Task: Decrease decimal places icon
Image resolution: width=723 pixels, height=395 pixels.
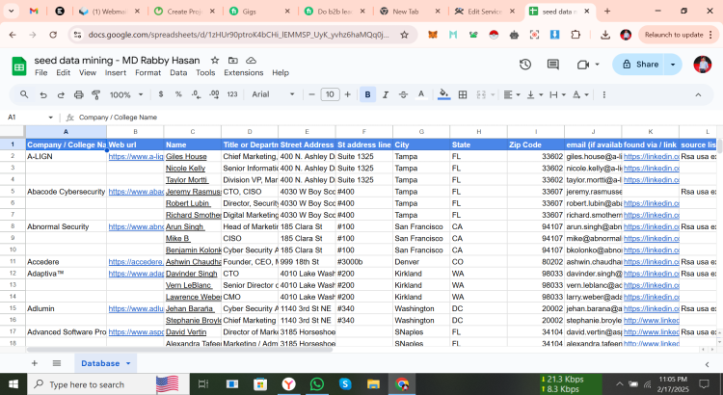Action: point(196,94)
